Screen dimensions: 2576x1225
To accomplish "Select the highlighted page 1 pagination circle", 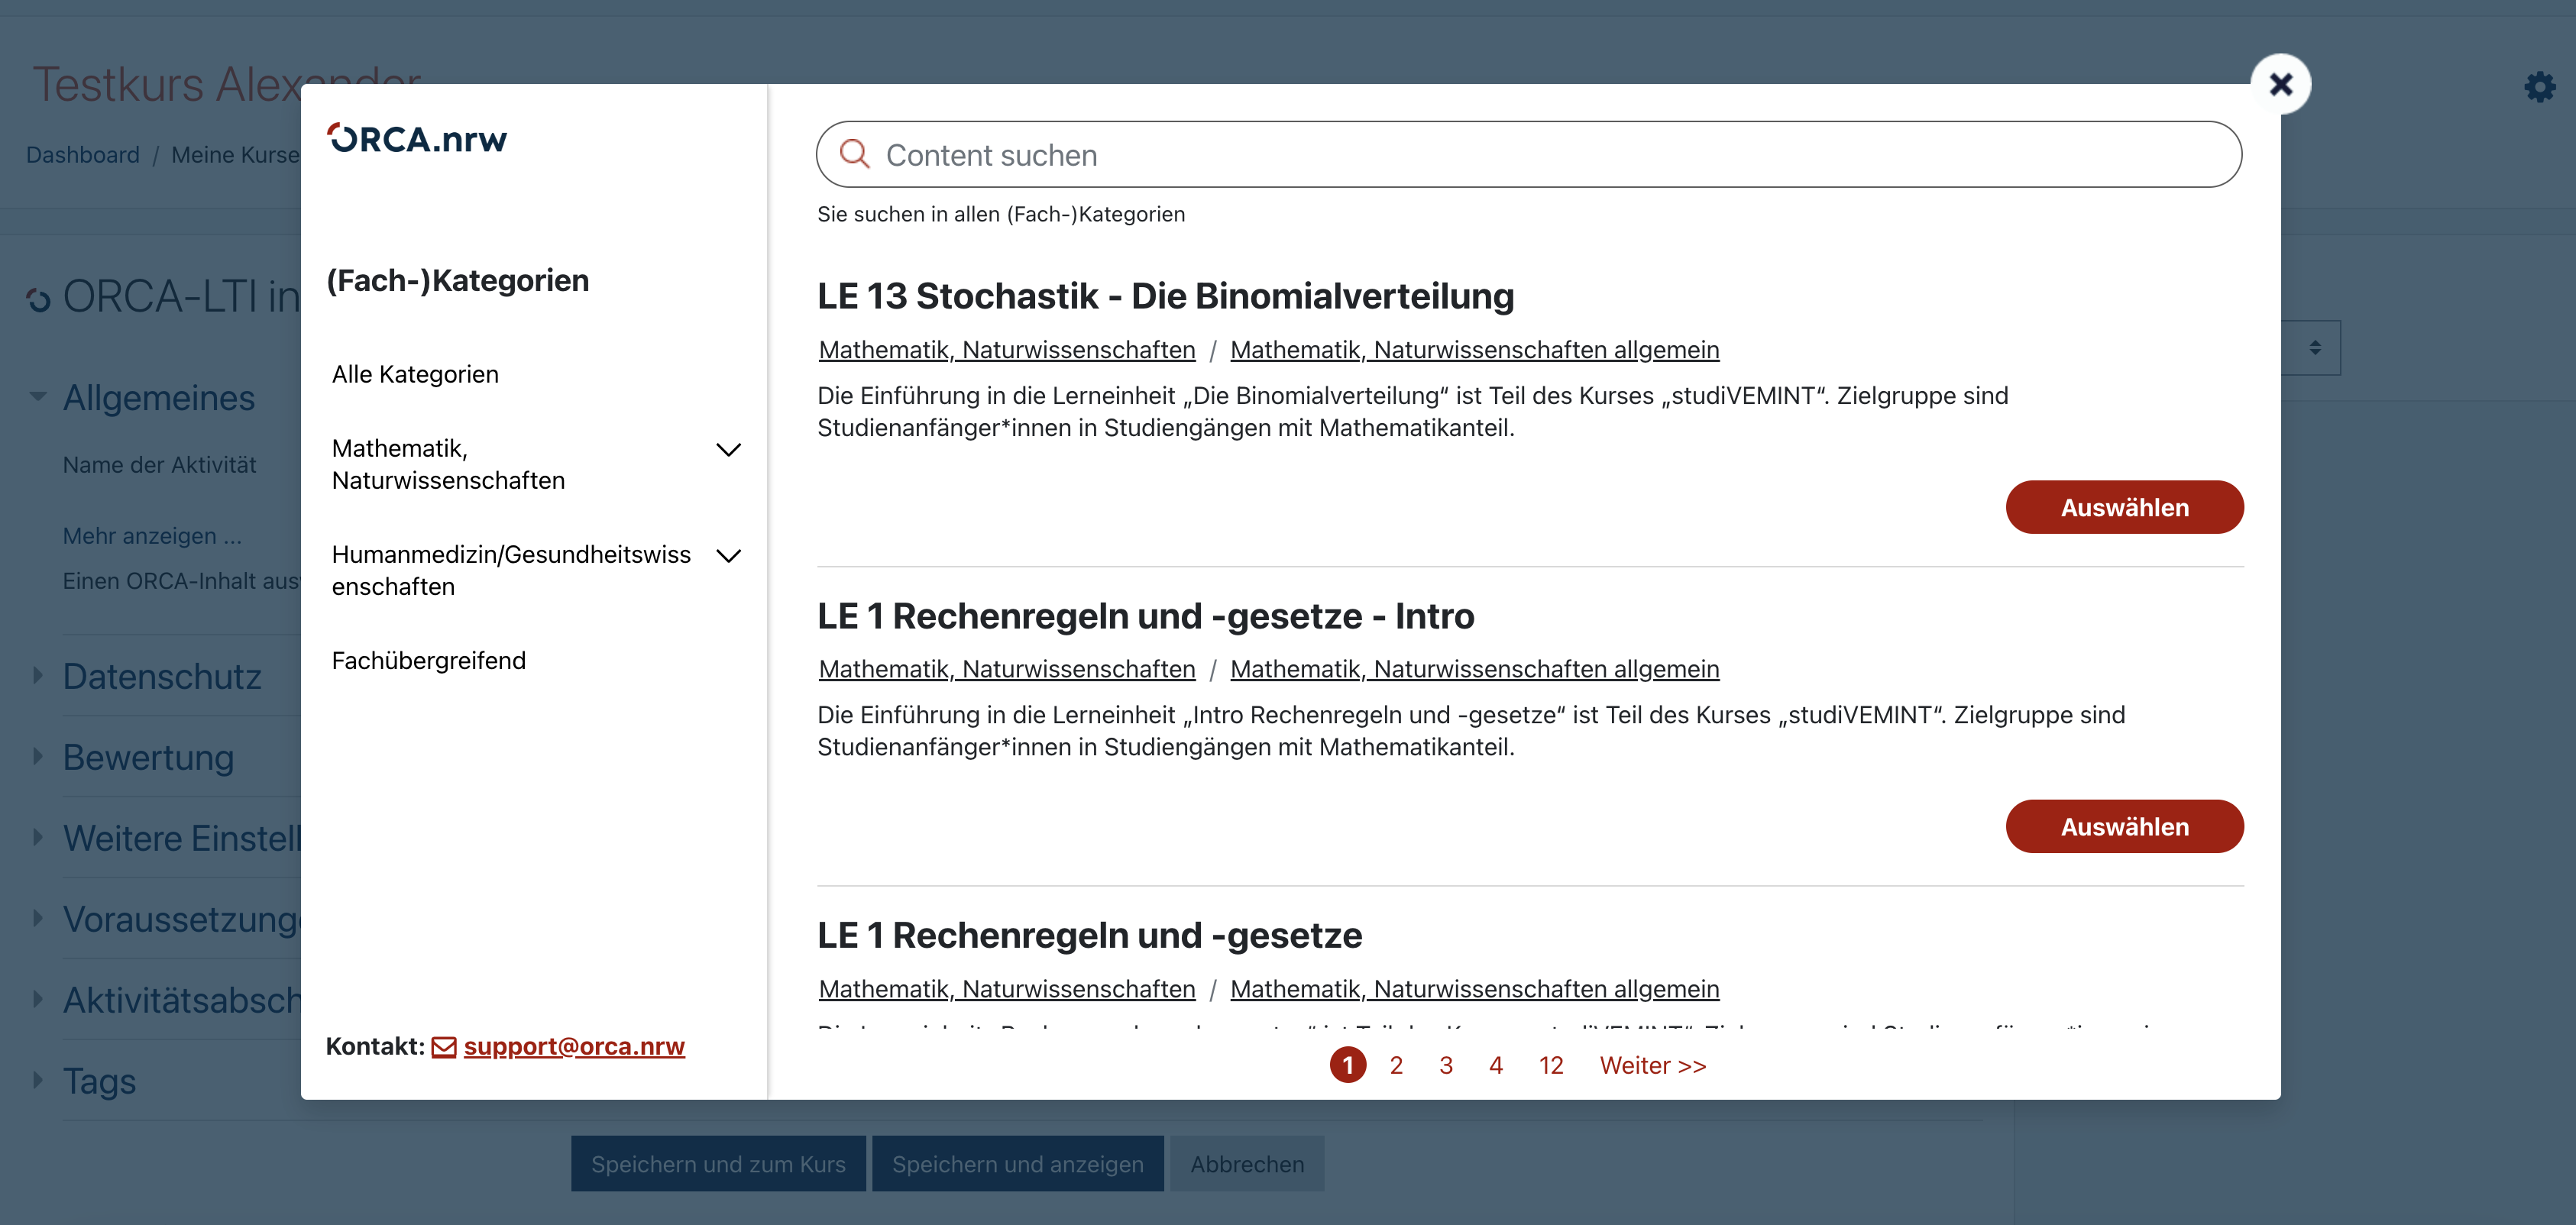I will 1350,1065.
